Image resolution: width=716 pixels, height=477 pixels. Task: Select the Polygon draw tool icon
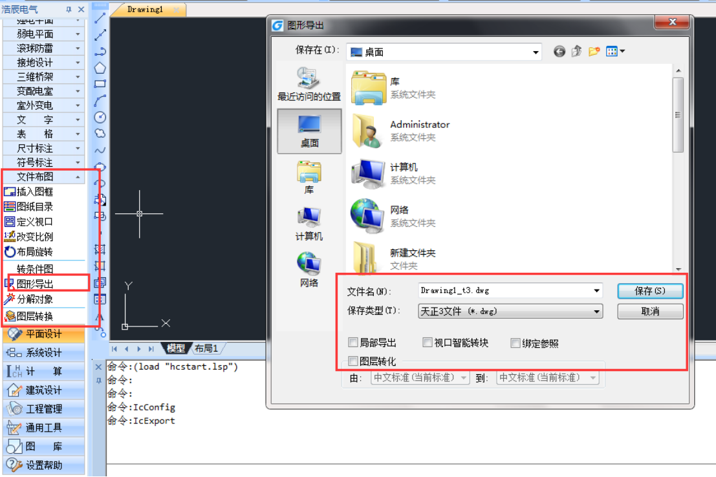pyautogui.click(x=100, y=68)
